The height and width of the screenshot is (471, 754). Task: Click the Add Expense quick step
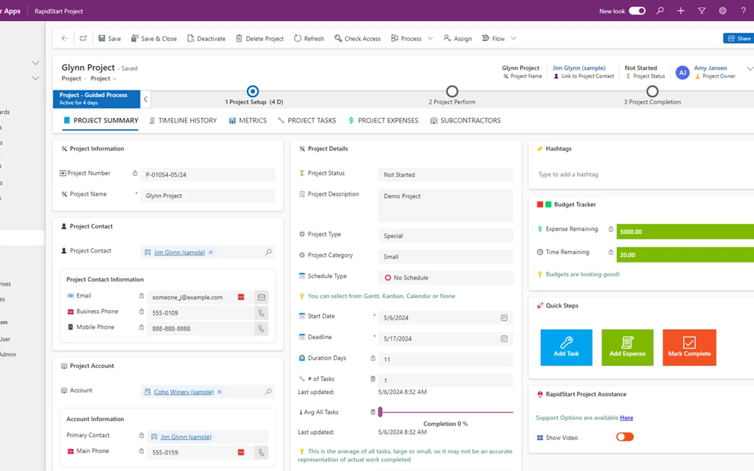click(x=628, y=348)
